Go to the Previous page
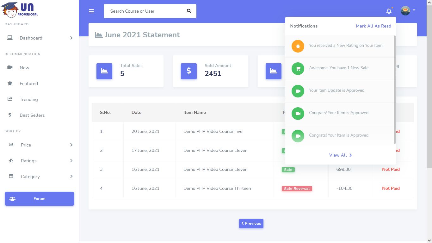This screenshot has width=432, height=243. click(251, 223)
